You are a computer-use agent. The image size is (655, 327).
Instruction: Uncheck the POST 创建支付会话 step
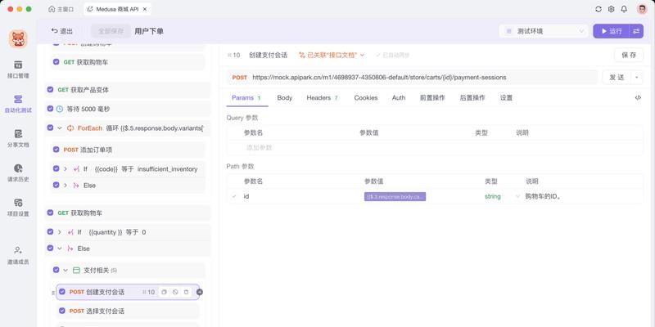(62, 292)
